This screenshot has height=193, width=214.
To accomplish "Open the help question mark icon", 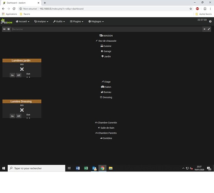I will point(210,22).
